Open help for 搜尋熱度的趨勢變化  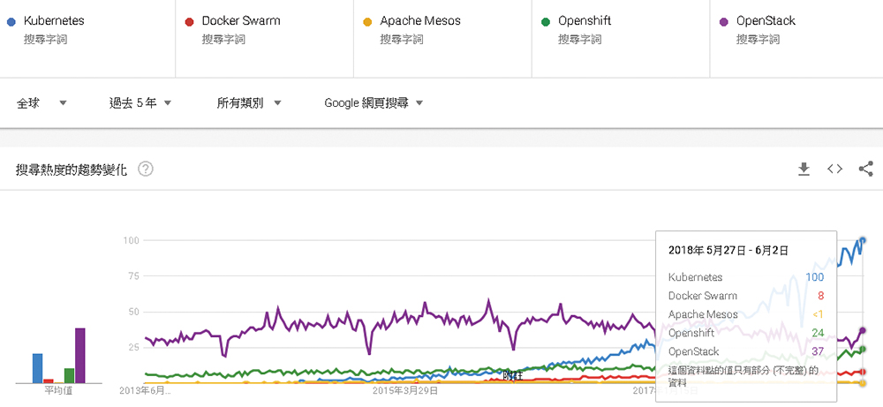(146, 169)
